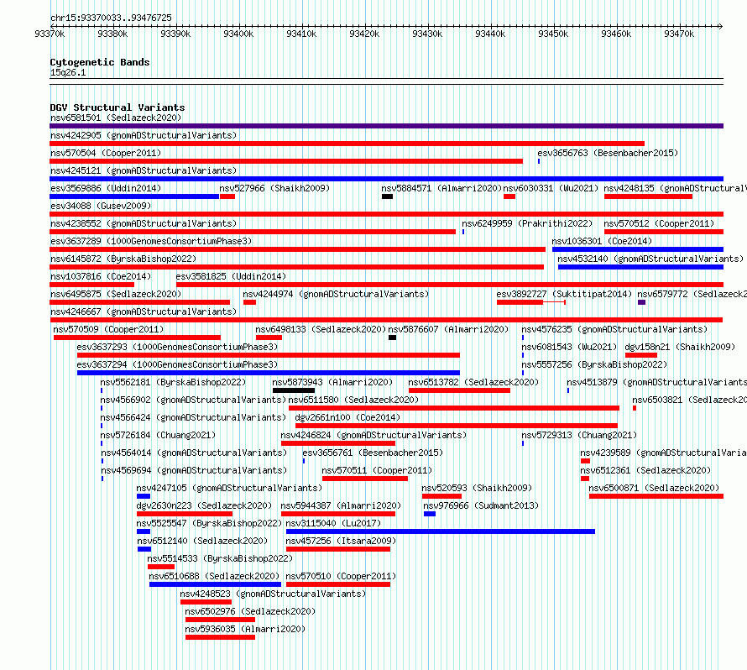Open dgv2661n100 (Coe2014) variant
Screen dimensions: 747x670
pyautogui.click(x=347, y=417)
